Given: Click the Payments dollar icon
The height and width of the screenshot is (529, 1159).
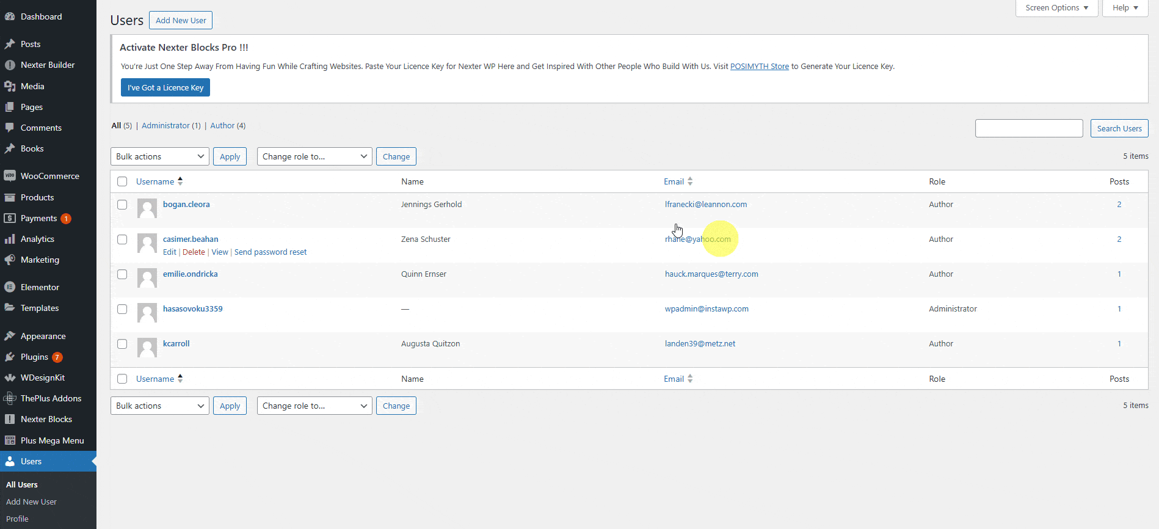Looking at the screenshot, I should point(10,218).
